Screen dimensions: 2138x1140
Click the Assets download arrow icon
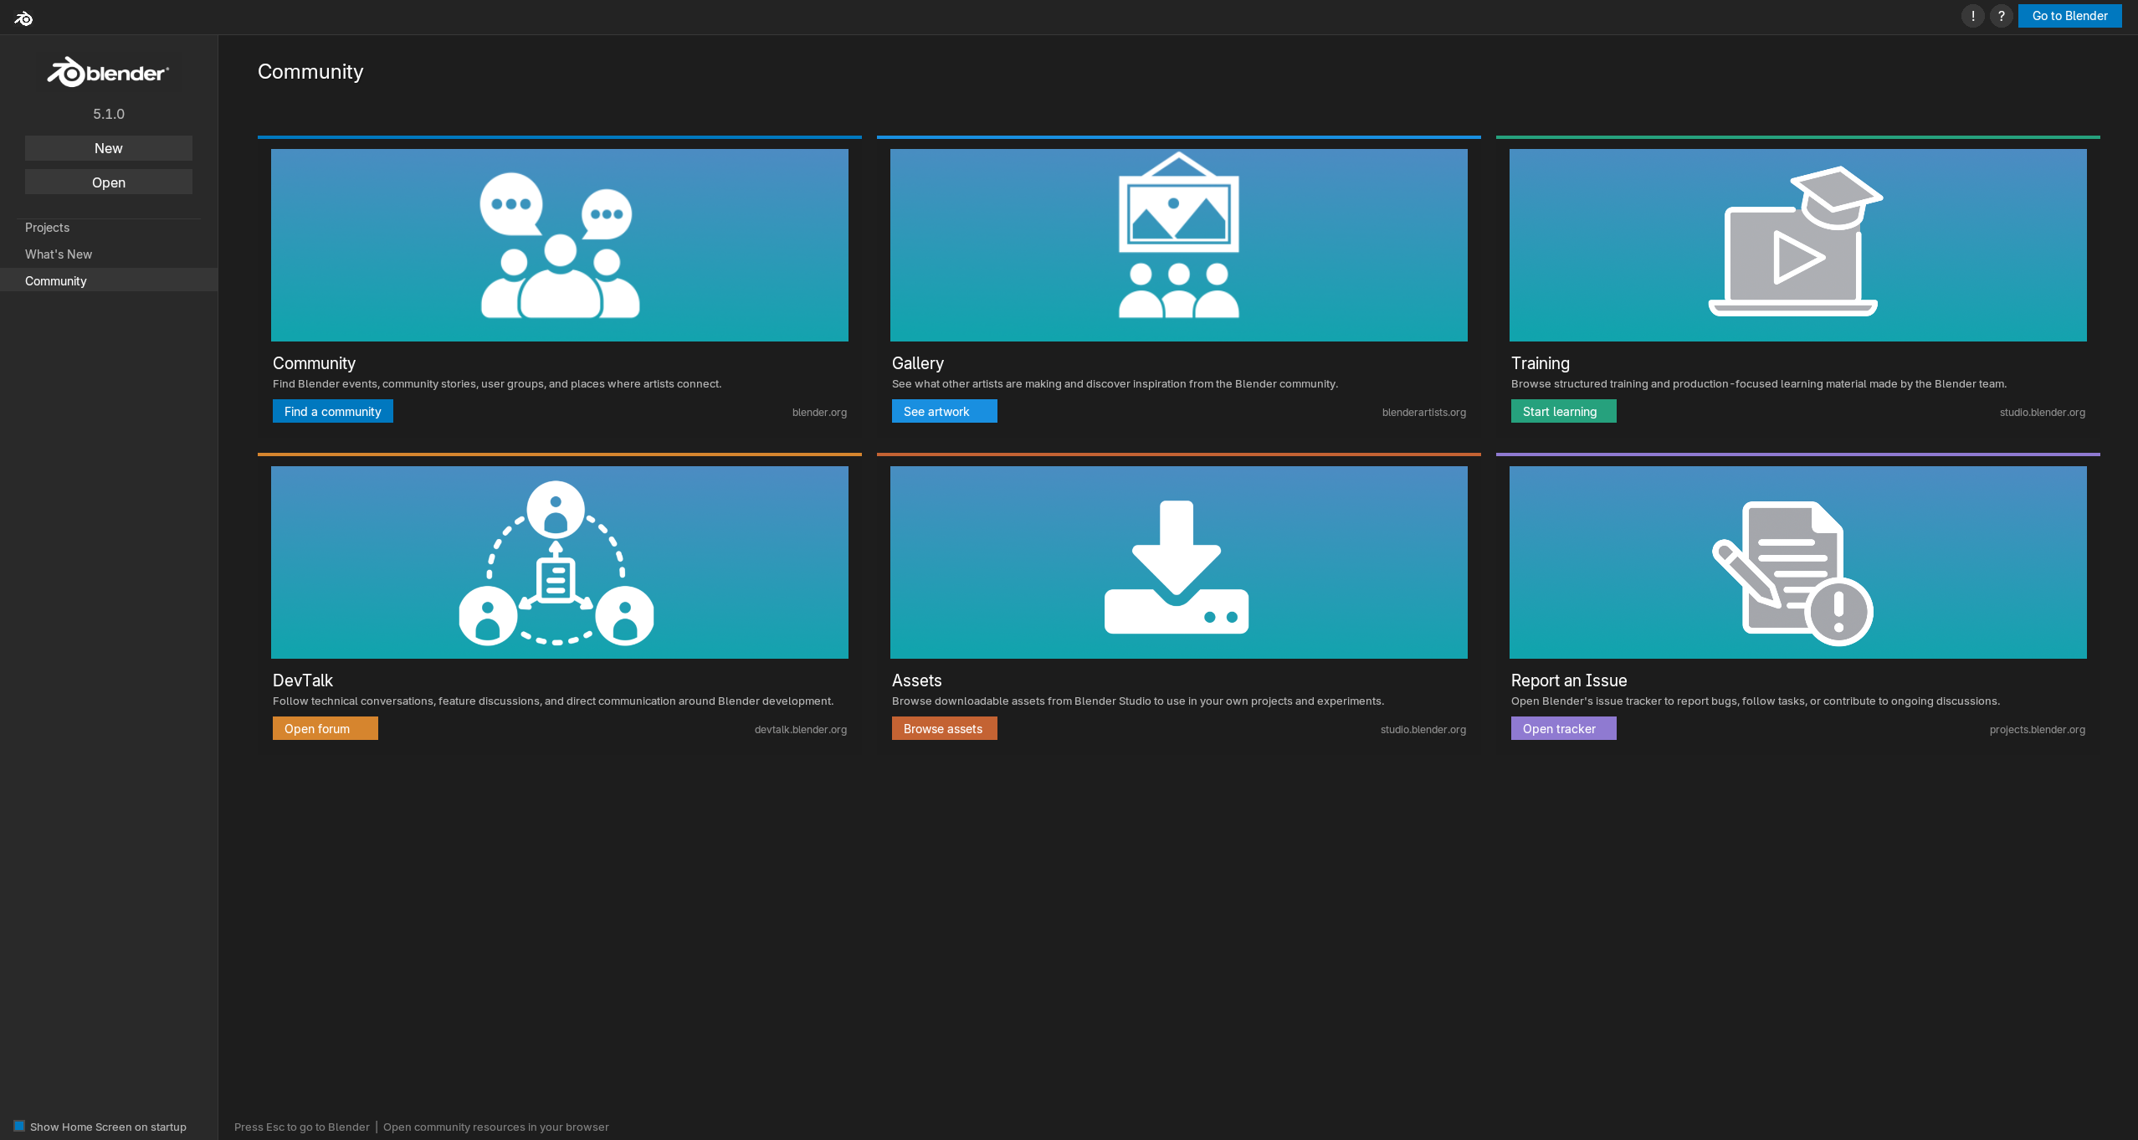pos(1178,562)
